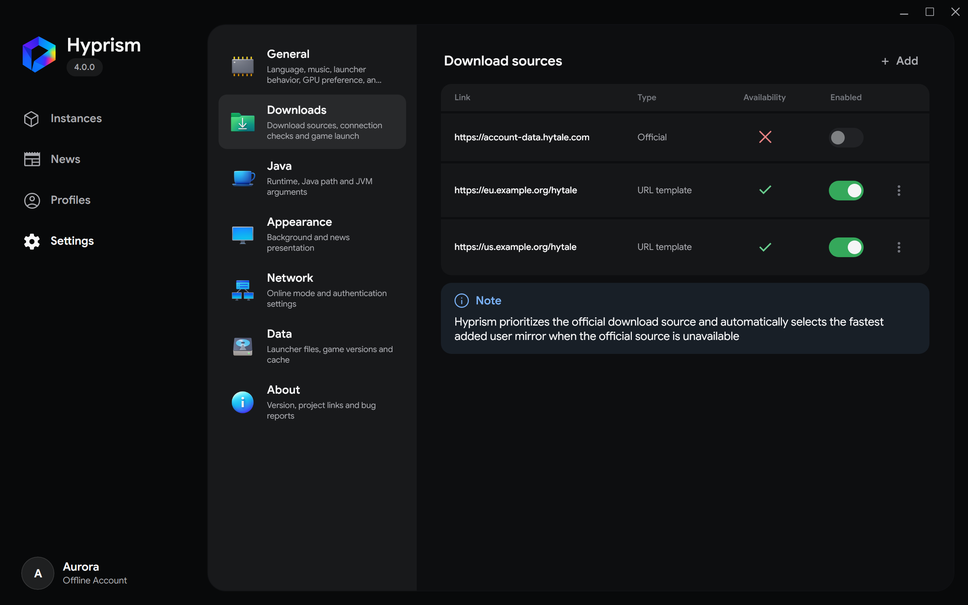Click the Enabled column header
This screenshot has width=968, height=605.
(x=845, y=97)
